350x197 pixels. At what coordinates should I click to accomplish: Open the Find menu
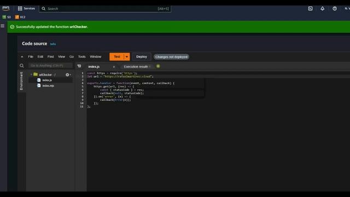(50, 57)
